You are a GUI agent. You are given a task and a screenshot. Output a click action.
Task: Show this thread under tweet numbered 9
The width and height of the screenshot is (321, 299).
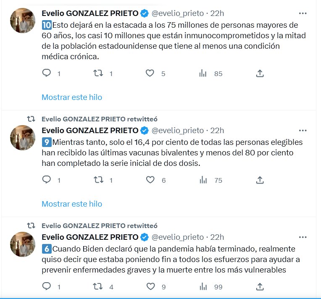72,204
